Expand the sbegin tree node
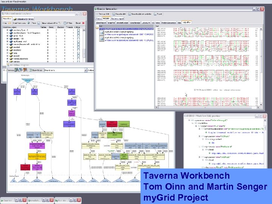 (7, 39)
